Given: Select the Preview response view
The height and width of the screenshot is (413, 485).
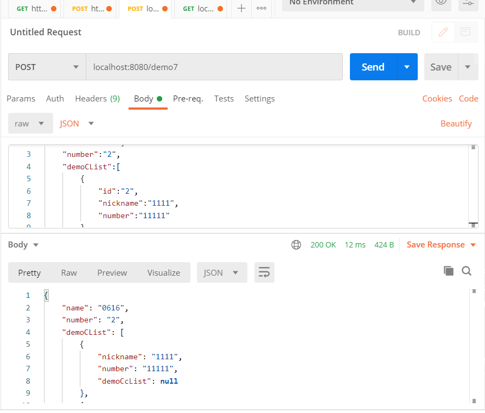Looking at the screenshot, I should pos(112,272).
